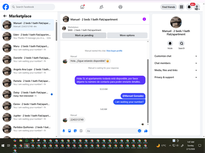Open the Eden 2 beds conversation
This screenshot has height=153, width=205.
[28, 36]
